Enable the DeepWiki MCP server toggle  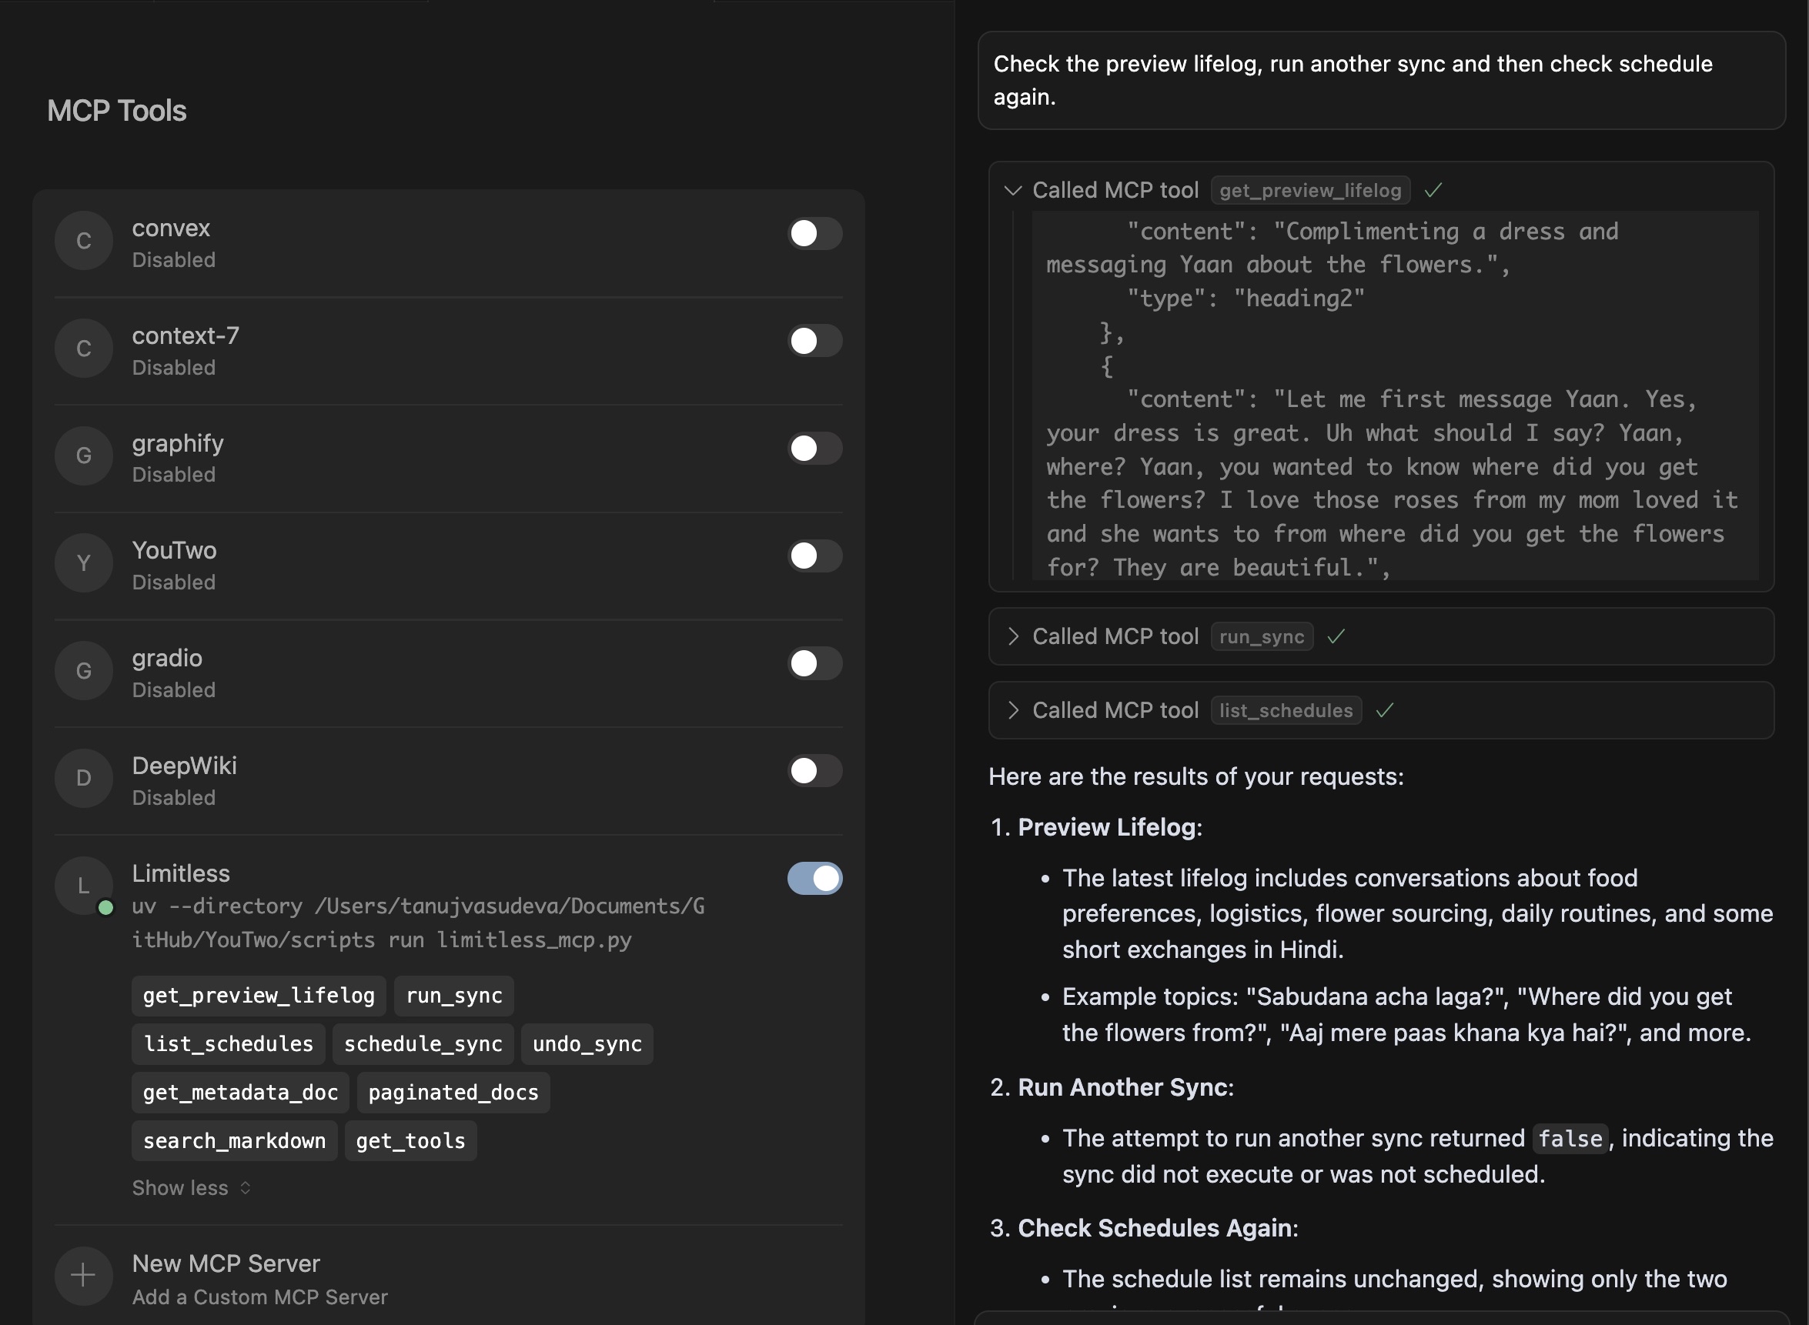[x=815, y=771]
